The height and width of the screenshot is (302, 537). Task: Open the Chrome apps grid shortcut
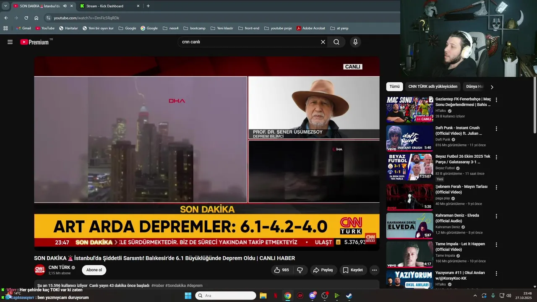pyautogui.click(x=5, y=28)
